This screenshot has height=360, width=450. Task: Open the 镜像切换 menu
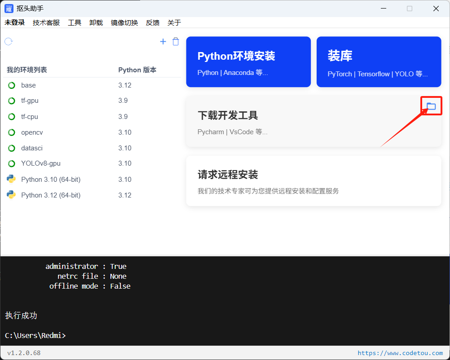(124, 22)
